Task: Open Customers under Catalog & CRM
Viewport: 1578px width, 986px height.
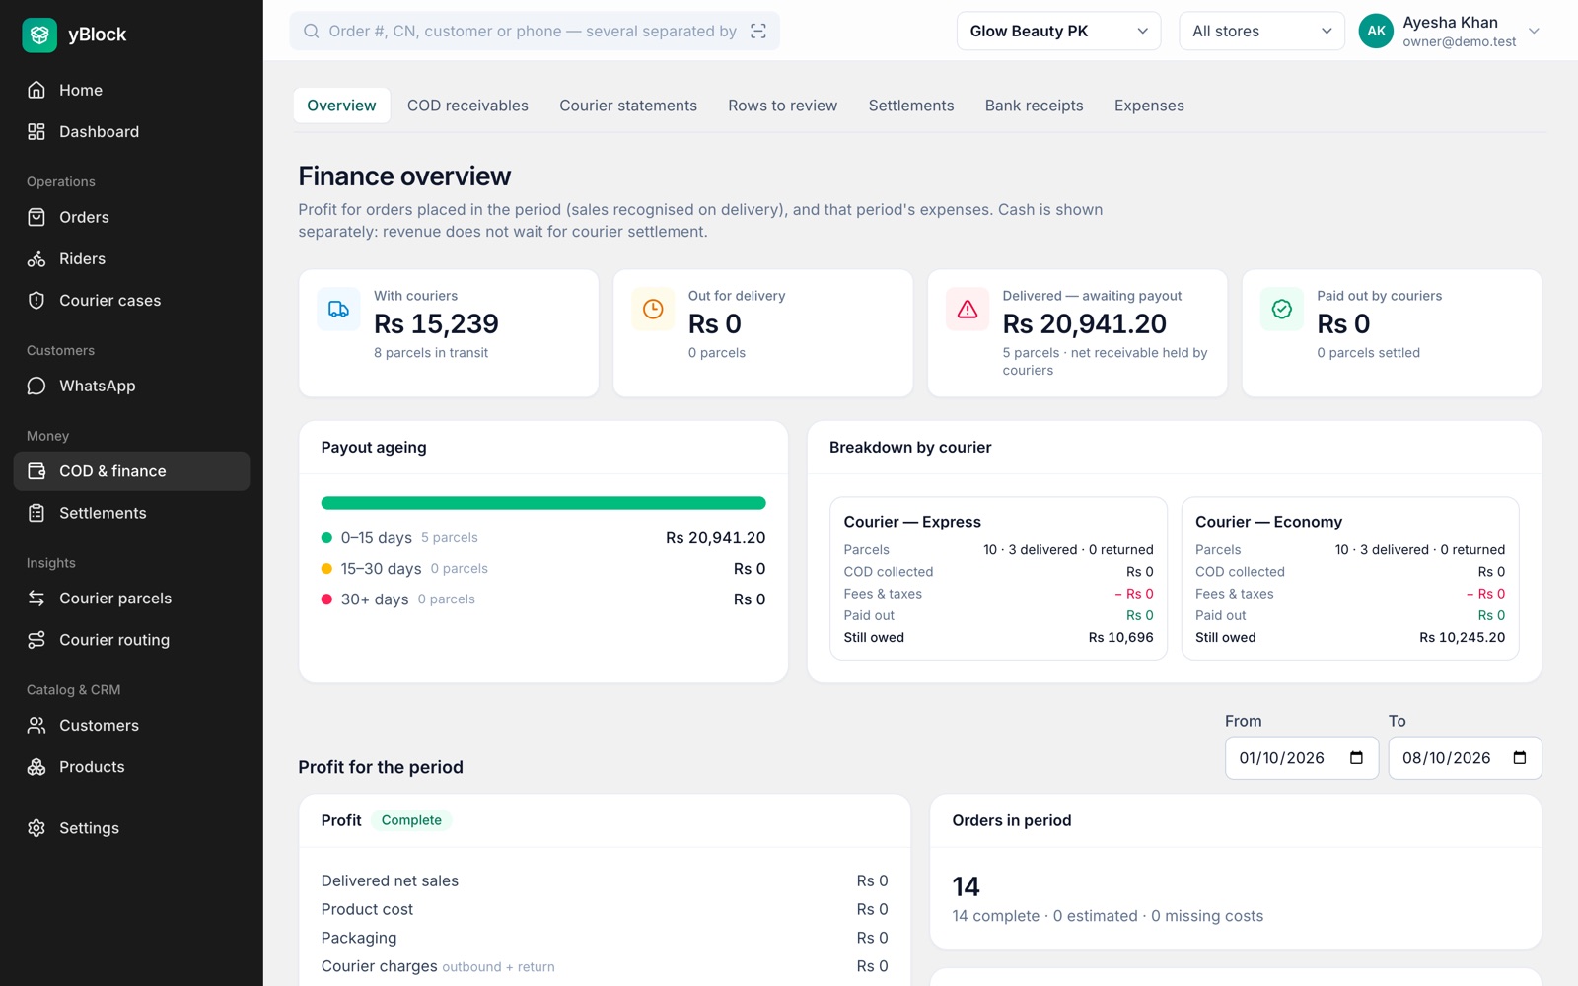Action: point(131,726)
